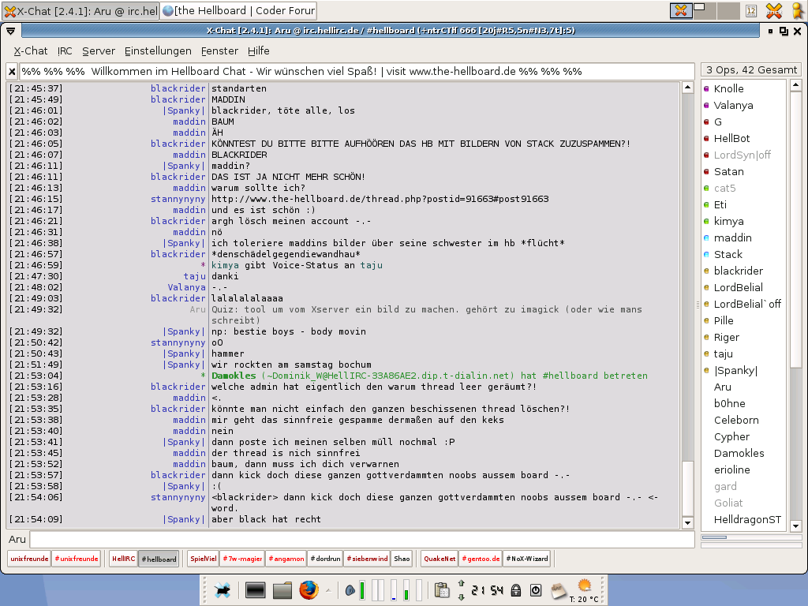
Task: Open the the-hellboard.de thread link in chat
Action: [x=380, y=199]
